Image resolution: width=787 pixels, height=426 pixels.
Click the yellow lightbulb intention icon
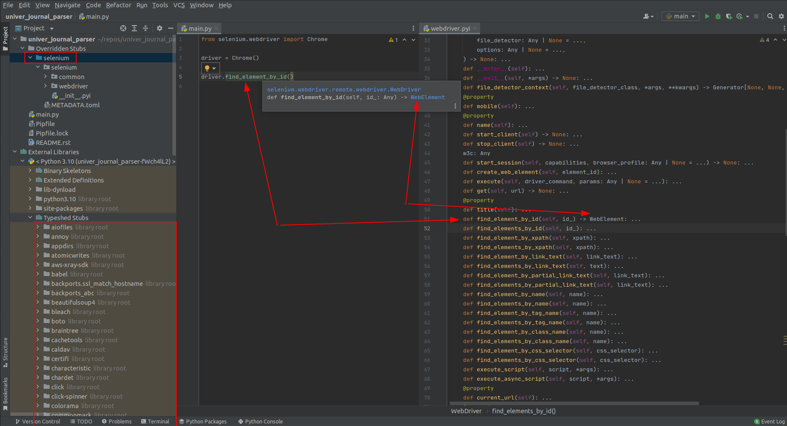(207, 68)
